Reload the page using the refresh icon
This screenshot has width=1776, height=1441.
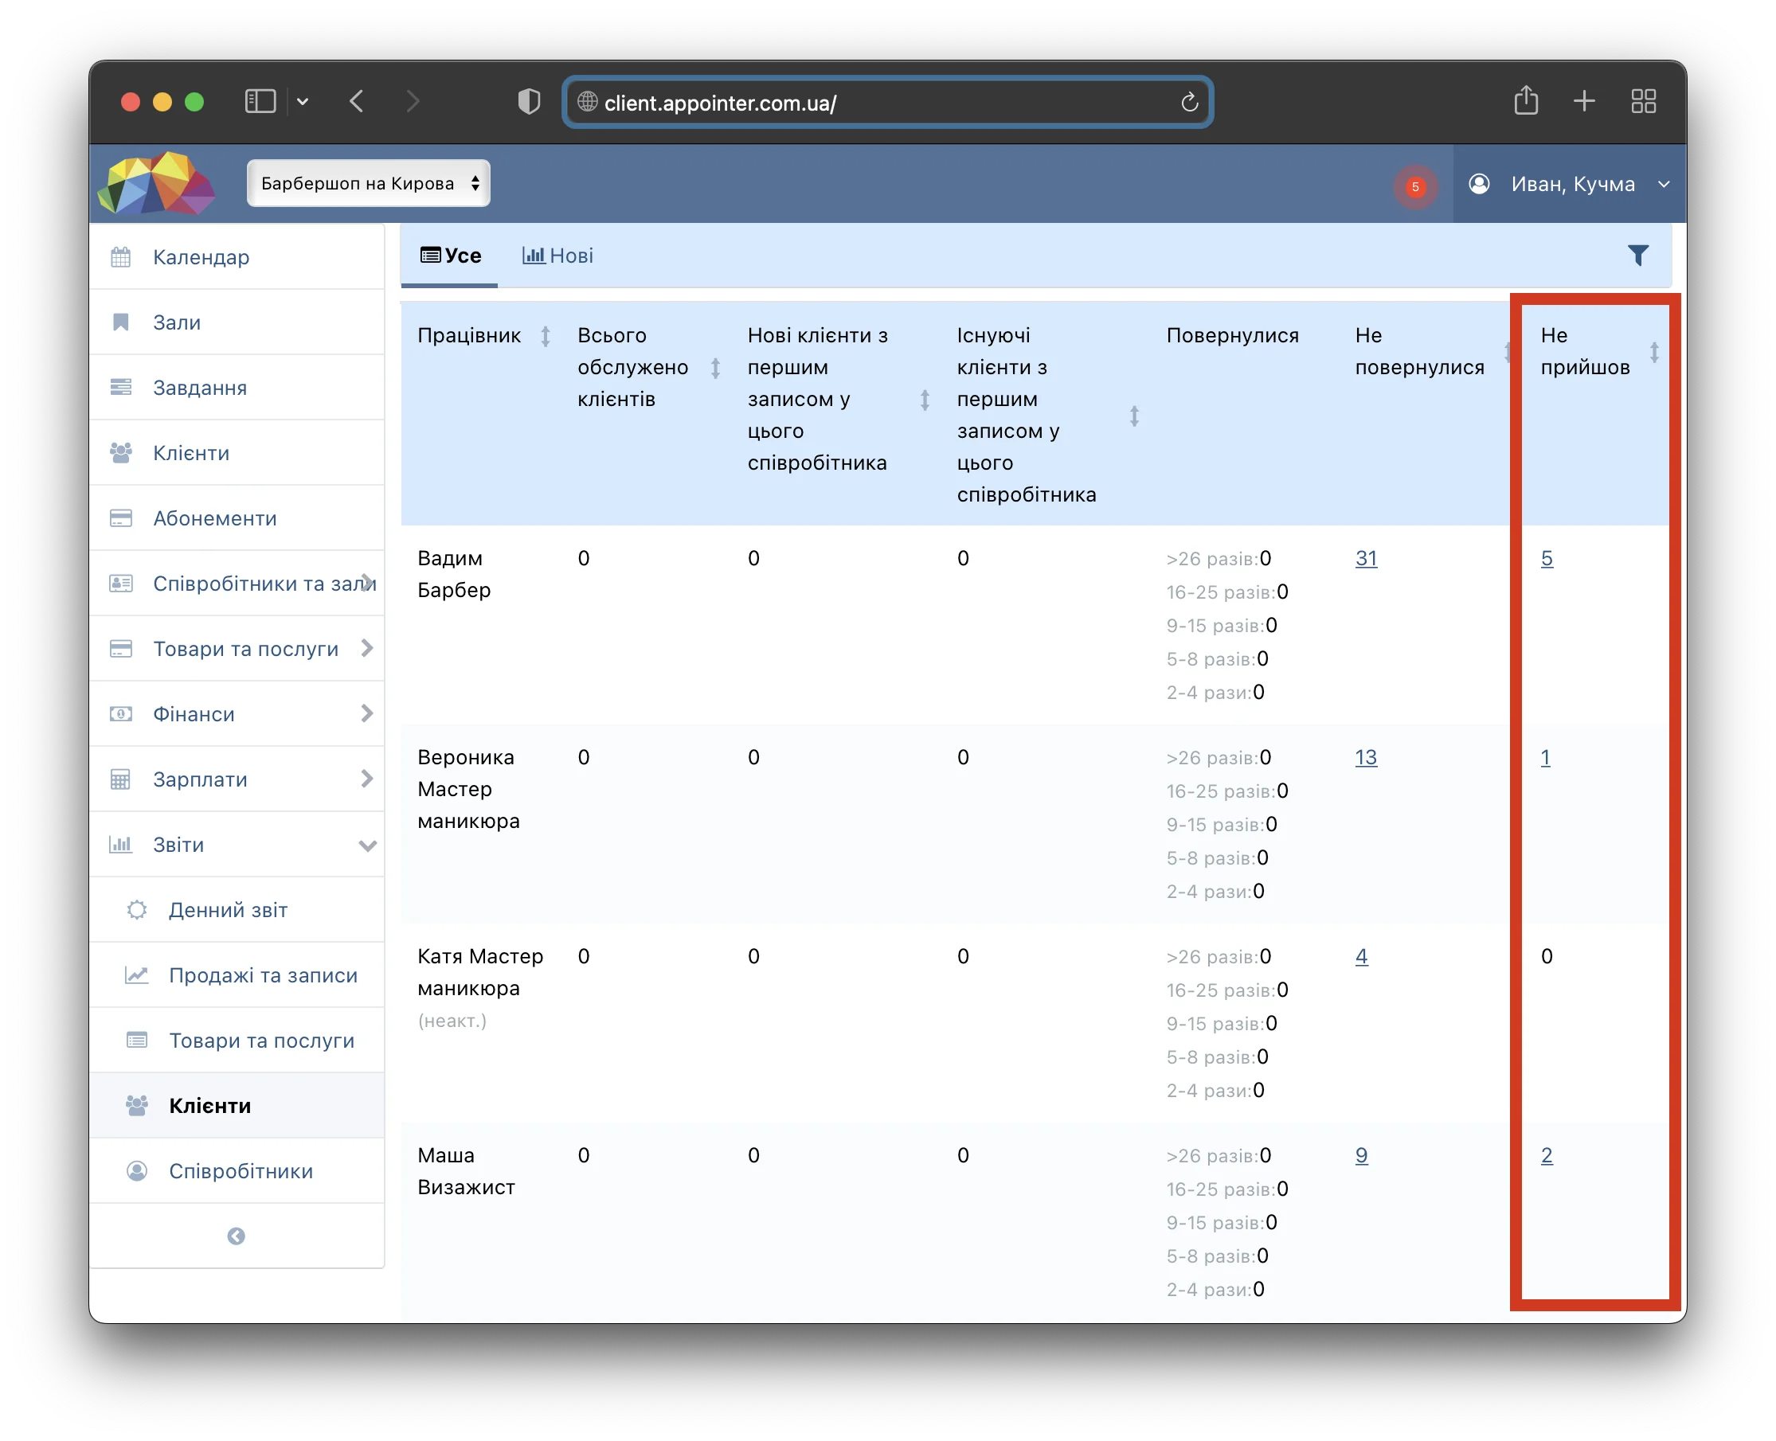(x=1189, y=101)
